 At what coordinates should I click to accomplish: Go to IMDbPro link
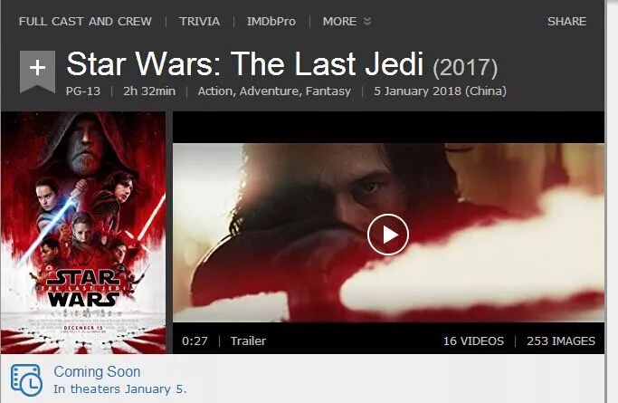point(271,22)
